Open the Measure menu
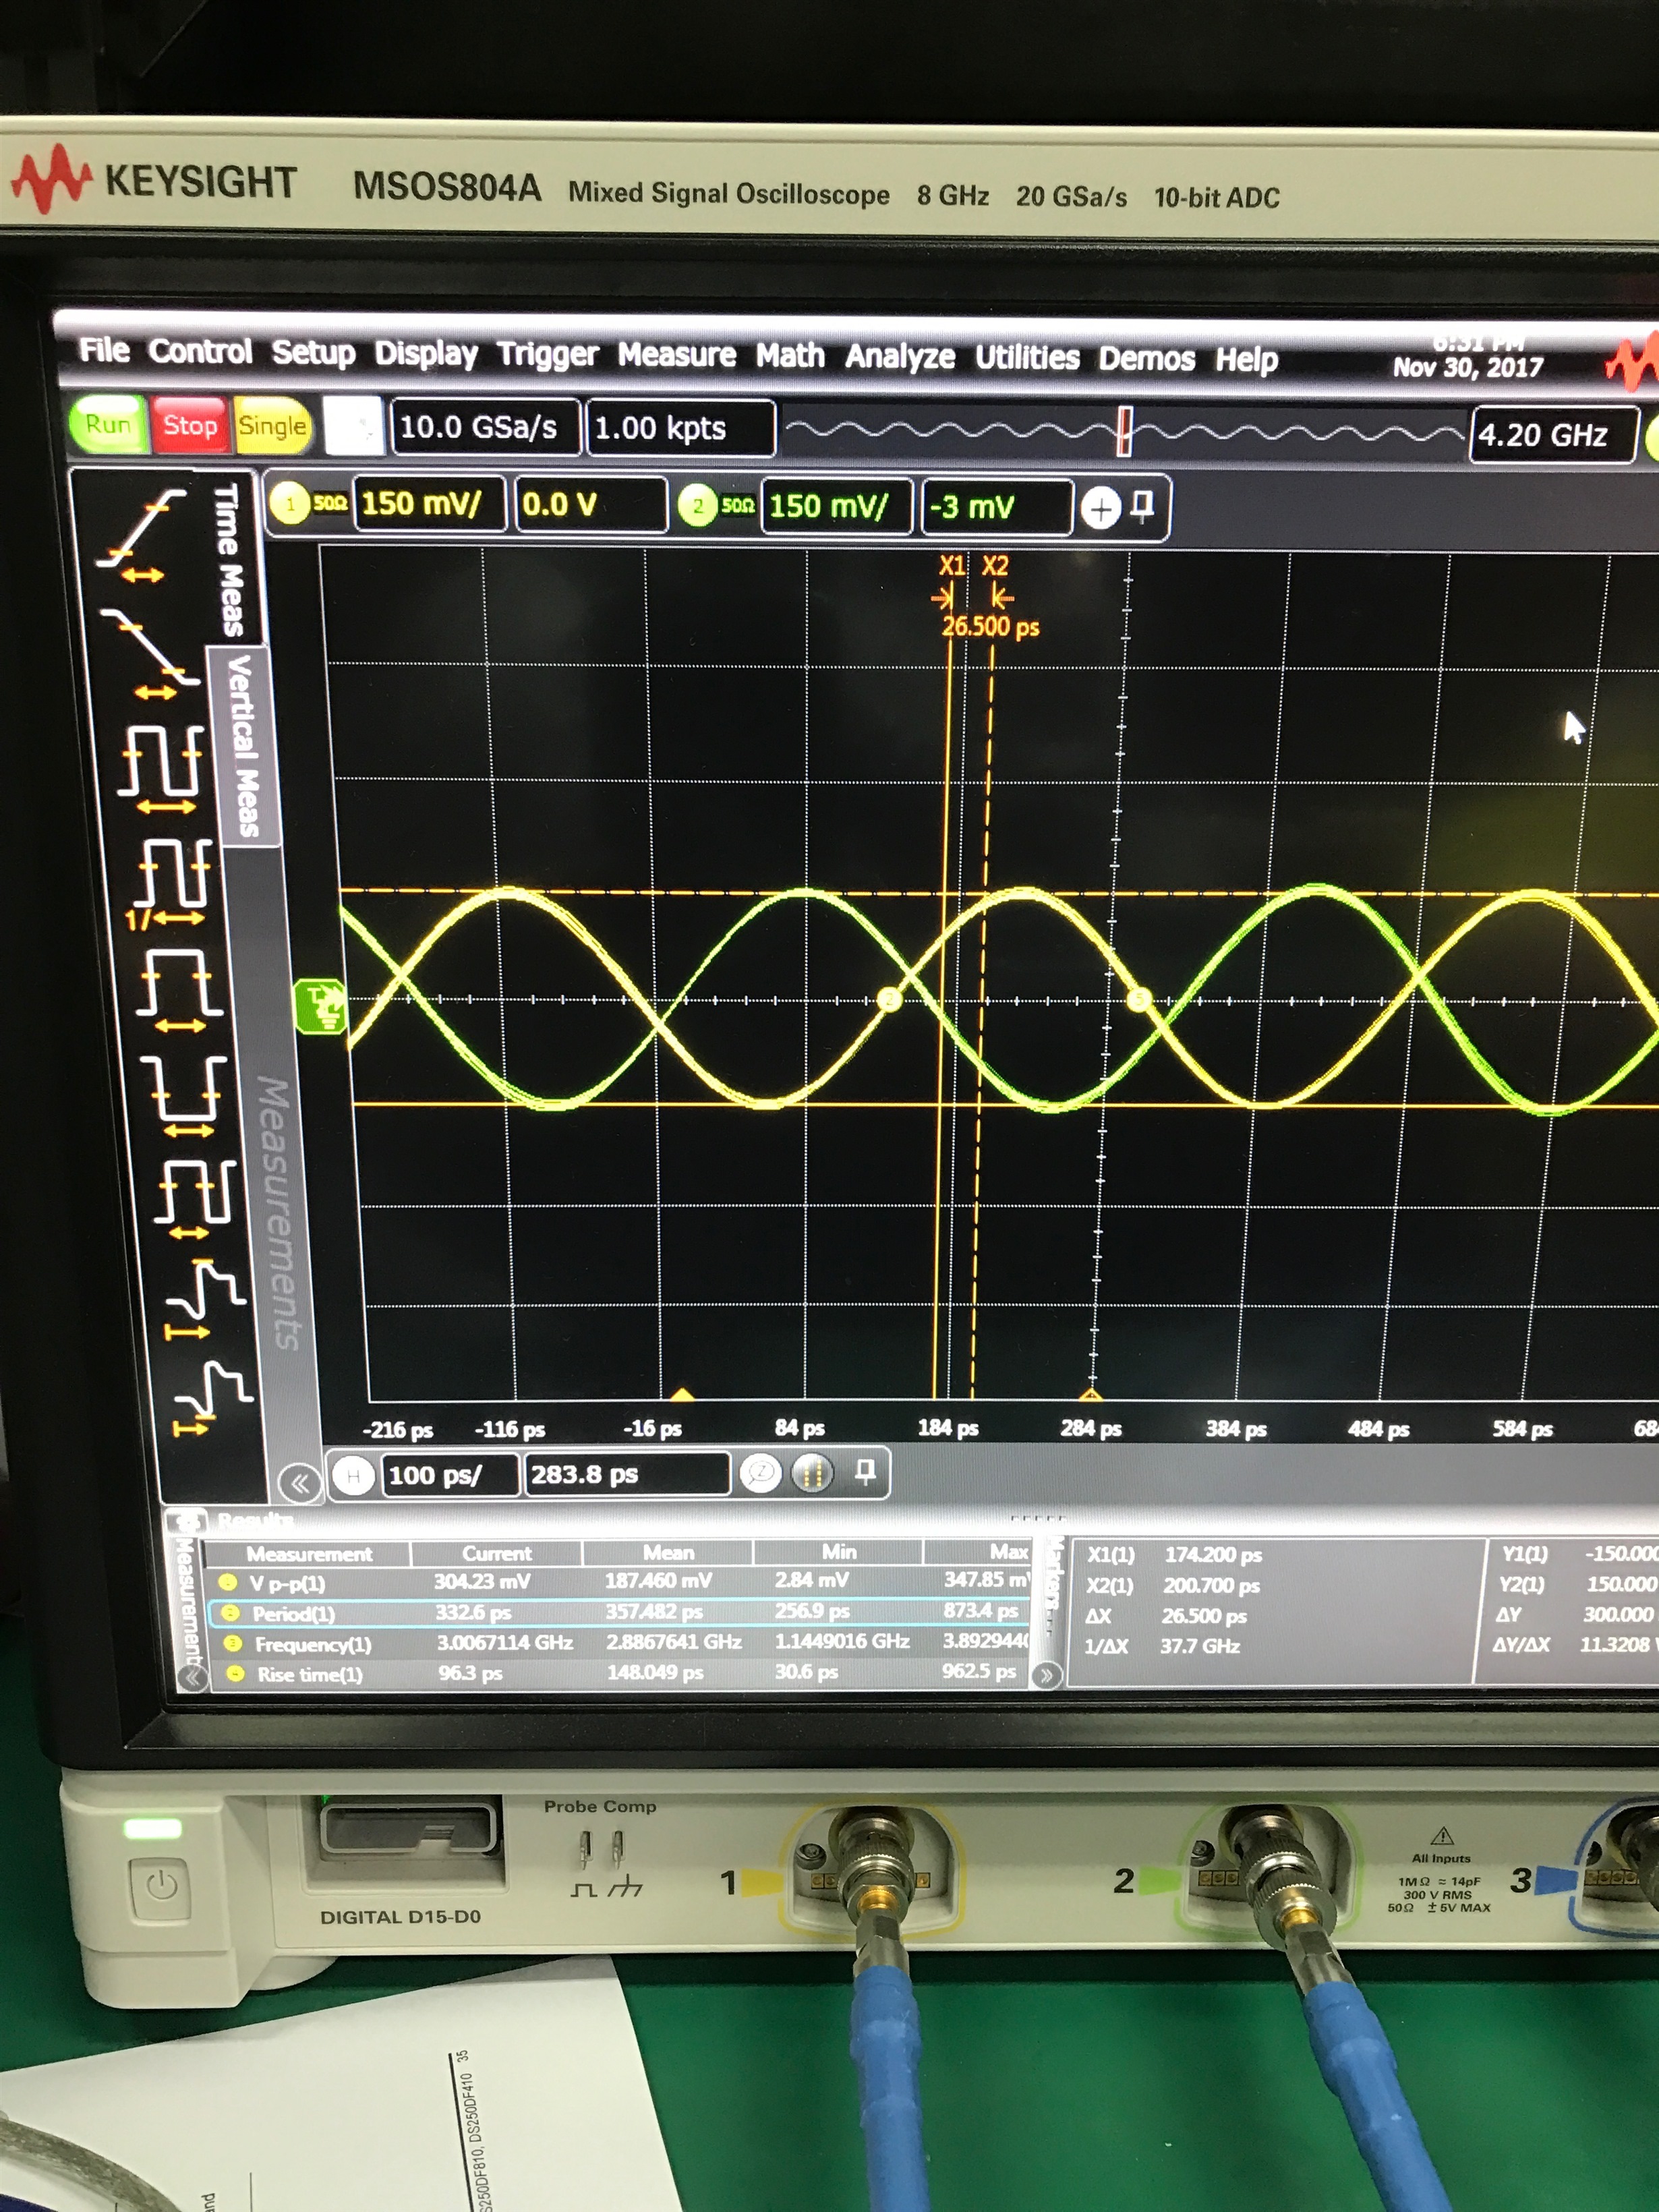The width and height of the screenshot is (1659, 2212). tap(676, 356)
